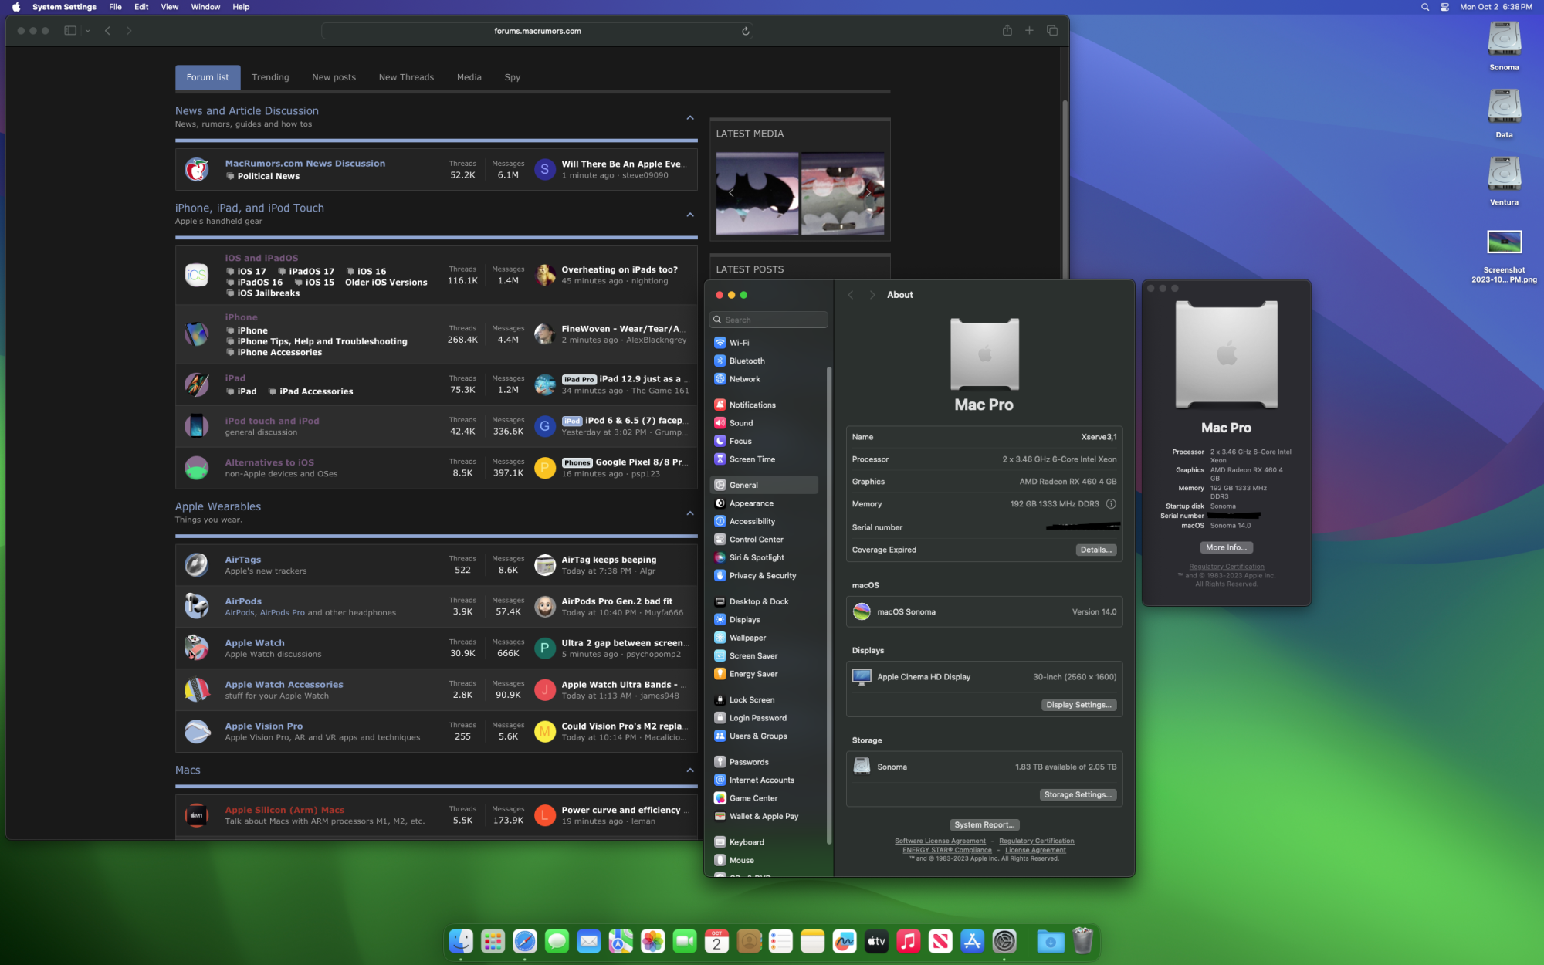Open the Software License Agreement link
This screenshot has width=1544, height=965.
pos(940,841)
